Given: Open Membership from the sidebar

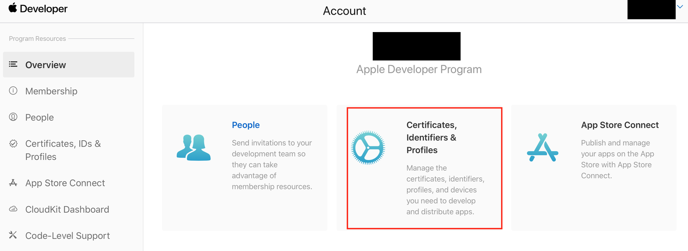Looking at the screenshot, I should 51,91.
